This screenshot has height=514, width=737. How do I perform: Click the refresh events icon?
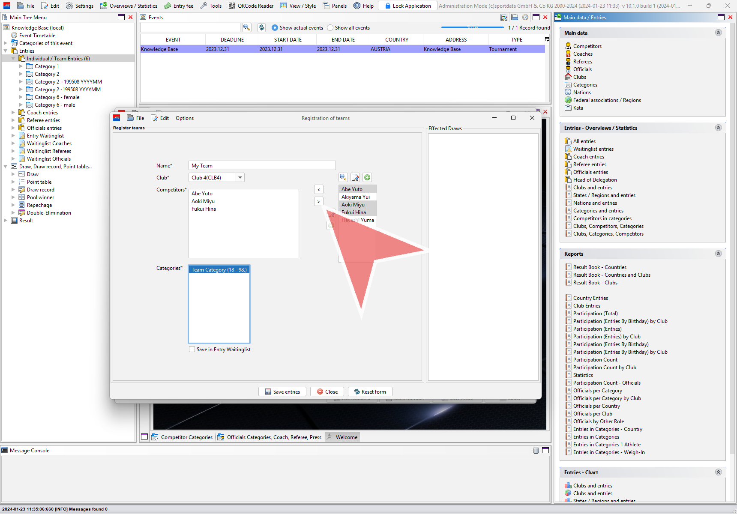pos(261,27)
